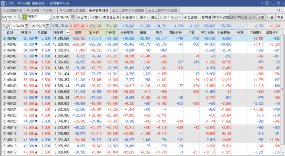Open the 거래량 column header dropdown arrow
This screenshot has height=156, width=285.
coord(68,33)
